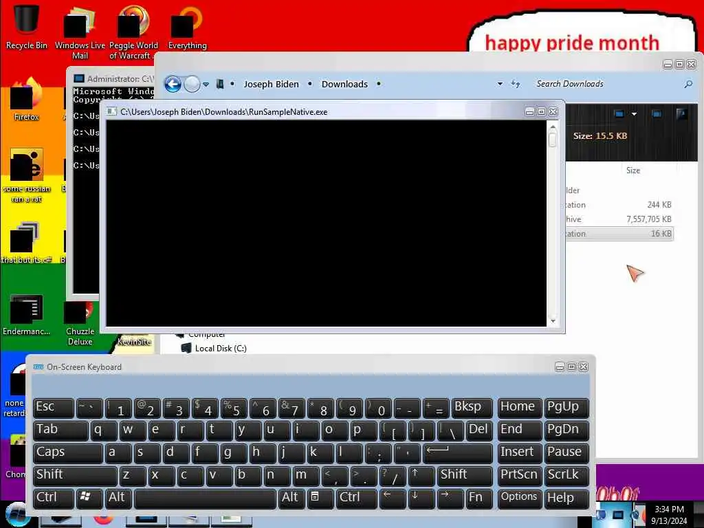Click the space bar on On-Screen Keyboard
Image resolution: width=704 pixels, height=528 pixels.
click(205, 498)
